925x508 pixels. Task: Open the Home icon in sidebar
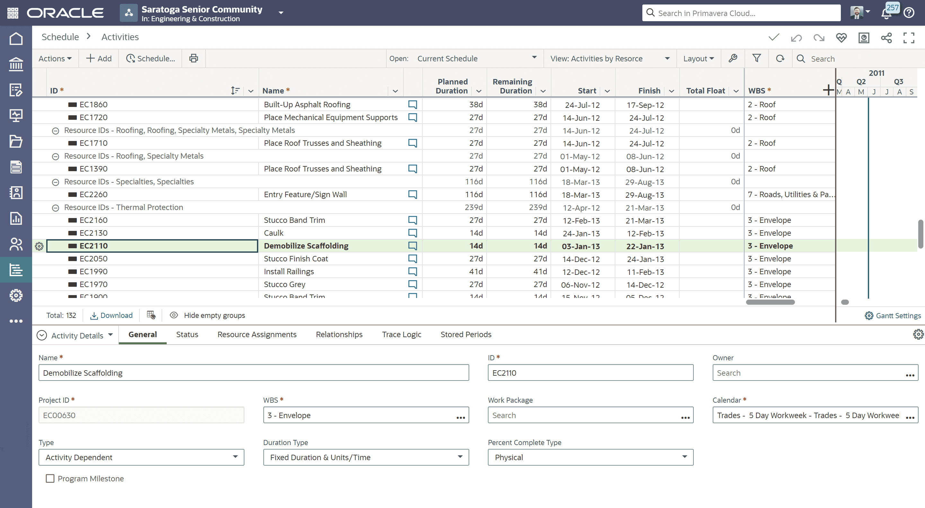coord(16,39)
